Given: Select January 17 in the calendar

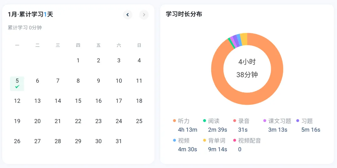Looking at the screenshot, I should click(119, 101).
